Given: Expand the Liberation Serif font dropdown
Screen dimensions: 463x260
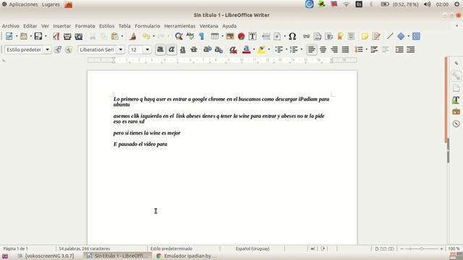Looking at the screenshot, I should click(x=121, y=50).
